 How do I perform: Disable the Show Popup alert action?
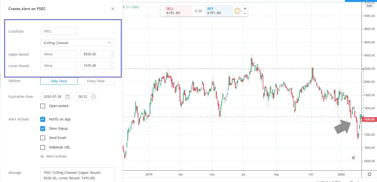43,128
